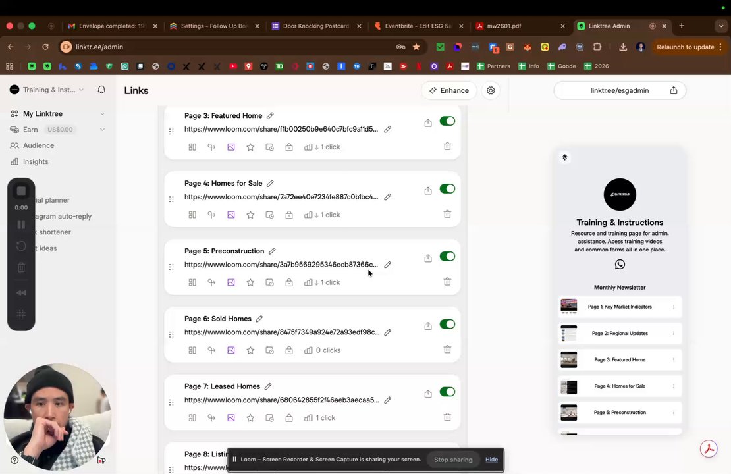Open the linktr.ee/esgadmin URL field
This screenshot has height=474, width=731.
[620, 90]
